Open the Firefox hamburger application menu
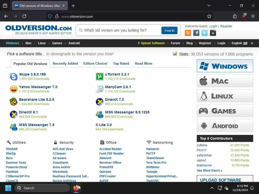Image resolution: width=259 pixels, height=194 pixels. (x=253, y=16)
